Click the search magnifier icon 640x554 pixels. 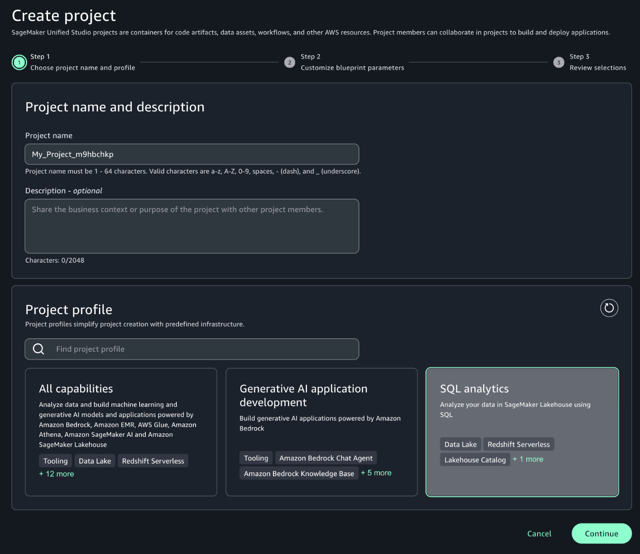point(39,349)
